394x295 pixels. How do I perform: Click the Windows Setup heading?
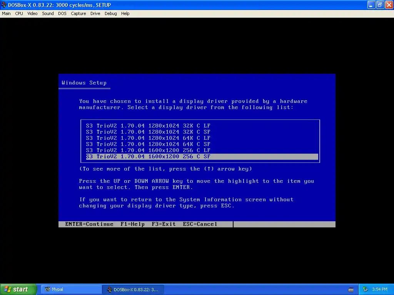[84, 83]
